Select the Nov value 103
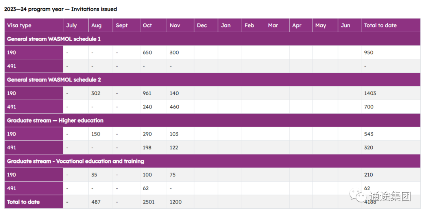This screenshot has height=215, width=425. pyautogui.click(x=174, y=134)
